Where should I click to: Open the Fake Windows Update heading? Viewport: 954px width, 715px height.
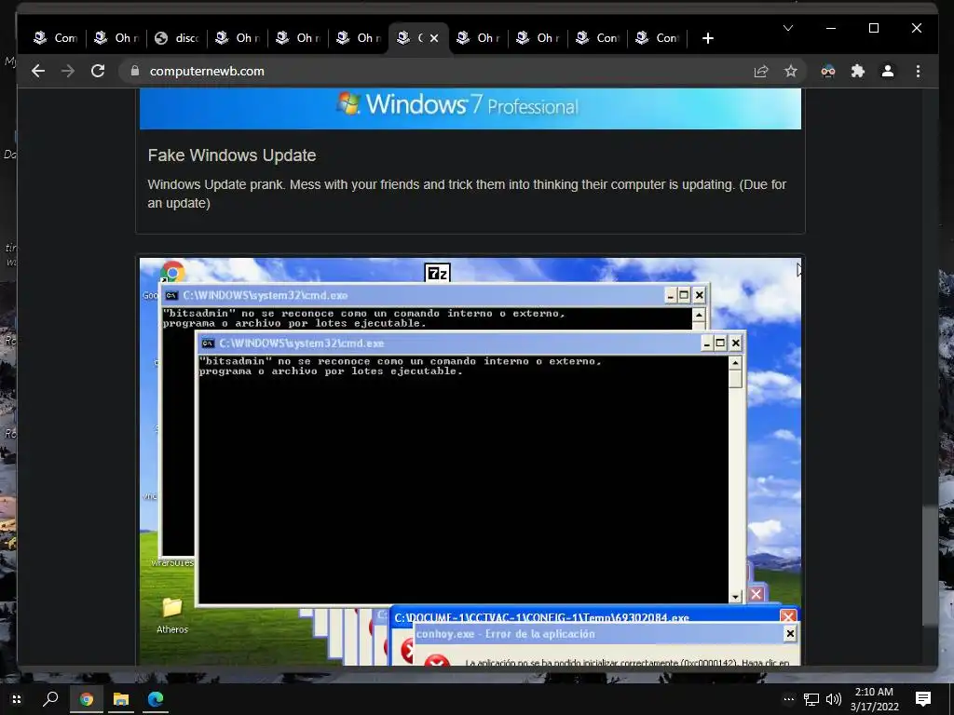pyautogui.click(x=232, y=155)
